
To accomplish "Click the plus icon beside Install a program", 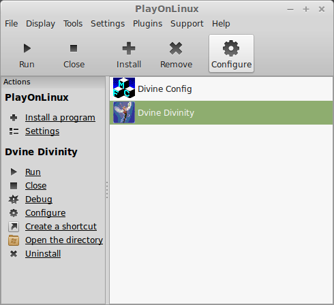I will [14, 118].
